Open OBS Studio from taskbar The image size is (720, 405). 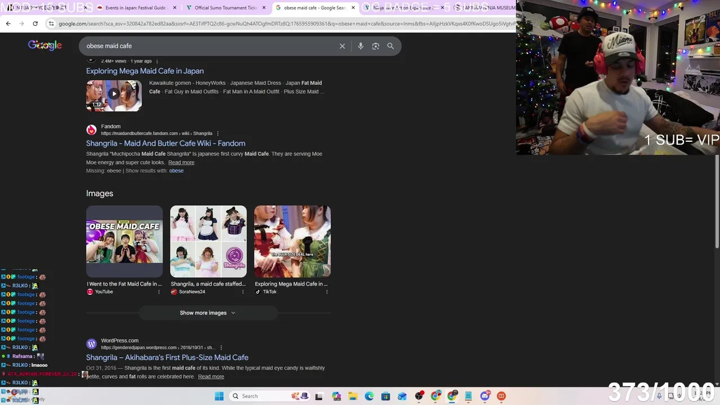(x=419, y=396)
